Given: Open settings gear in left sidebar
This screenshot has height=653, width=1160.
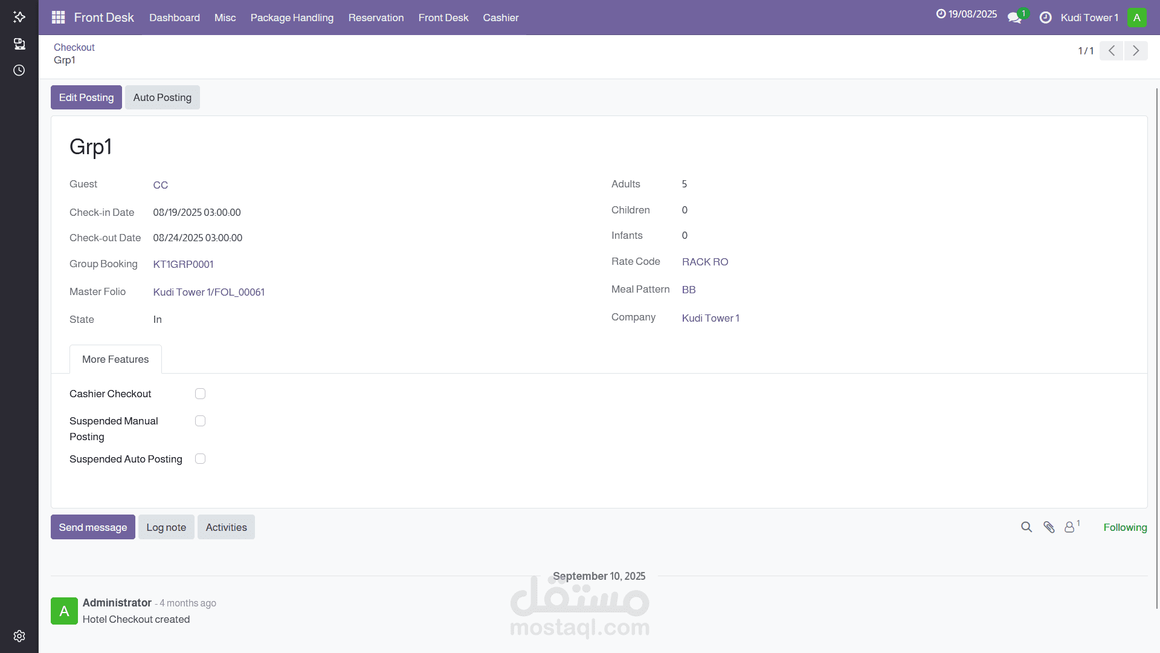Looking at the screenshot, I should click(x=19, y=636).
